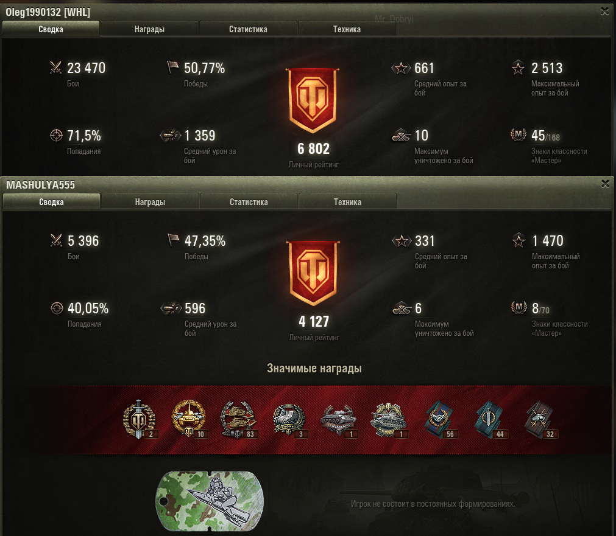Open Награды tab in Oleg1990132 profile
This screenshot has width=616, height=536.
tap(149, 29)
